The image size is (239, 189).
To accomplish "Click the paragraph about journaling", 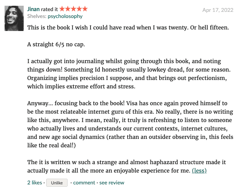I will coord(126,74).
